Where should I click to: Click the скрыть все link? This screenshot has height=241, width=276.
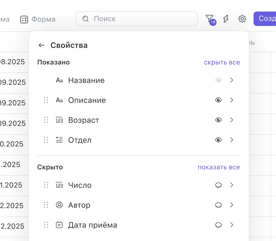pos(222,62)
